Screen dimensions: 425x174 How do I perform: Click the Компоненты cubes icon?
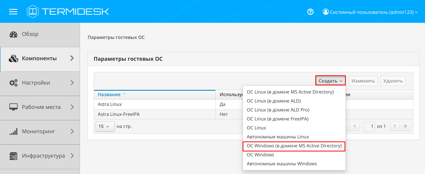coord(13,59)
